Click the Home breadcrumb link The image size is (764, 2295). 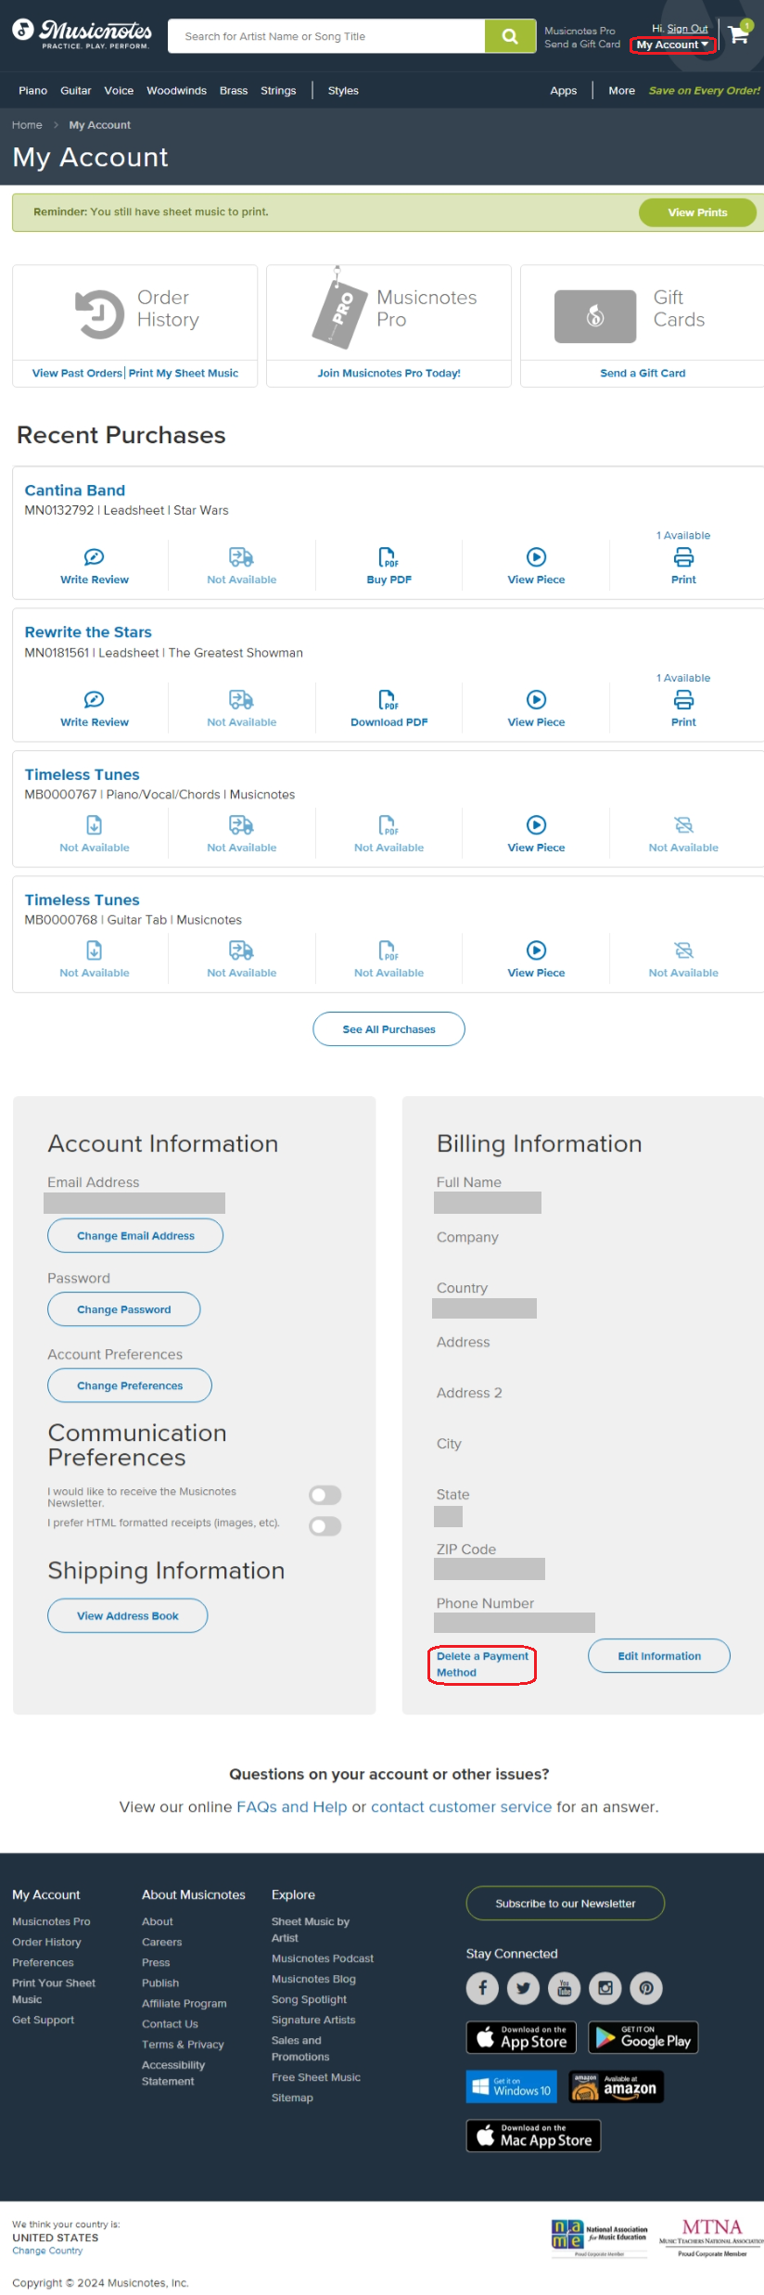[x=27, y=125]
